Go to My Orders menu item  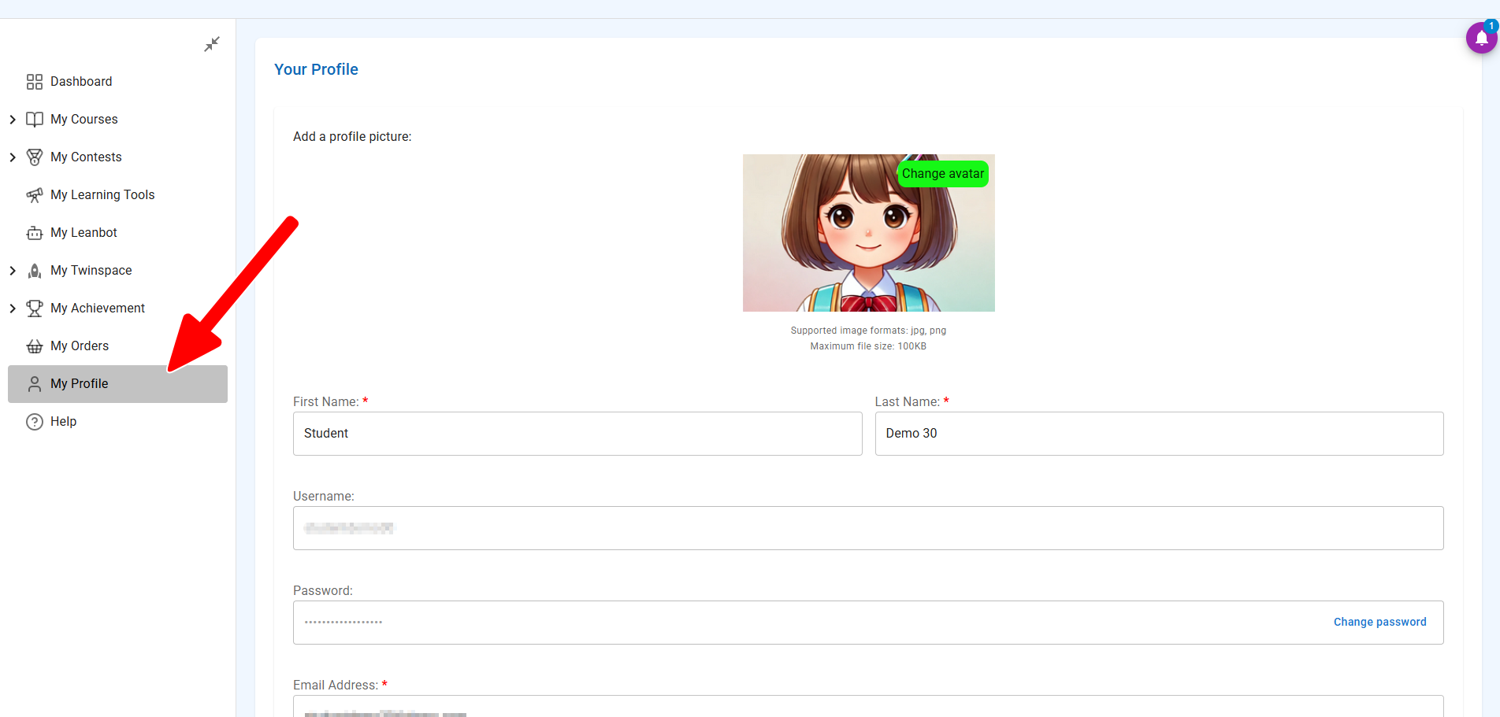click(x=80, y=346)
